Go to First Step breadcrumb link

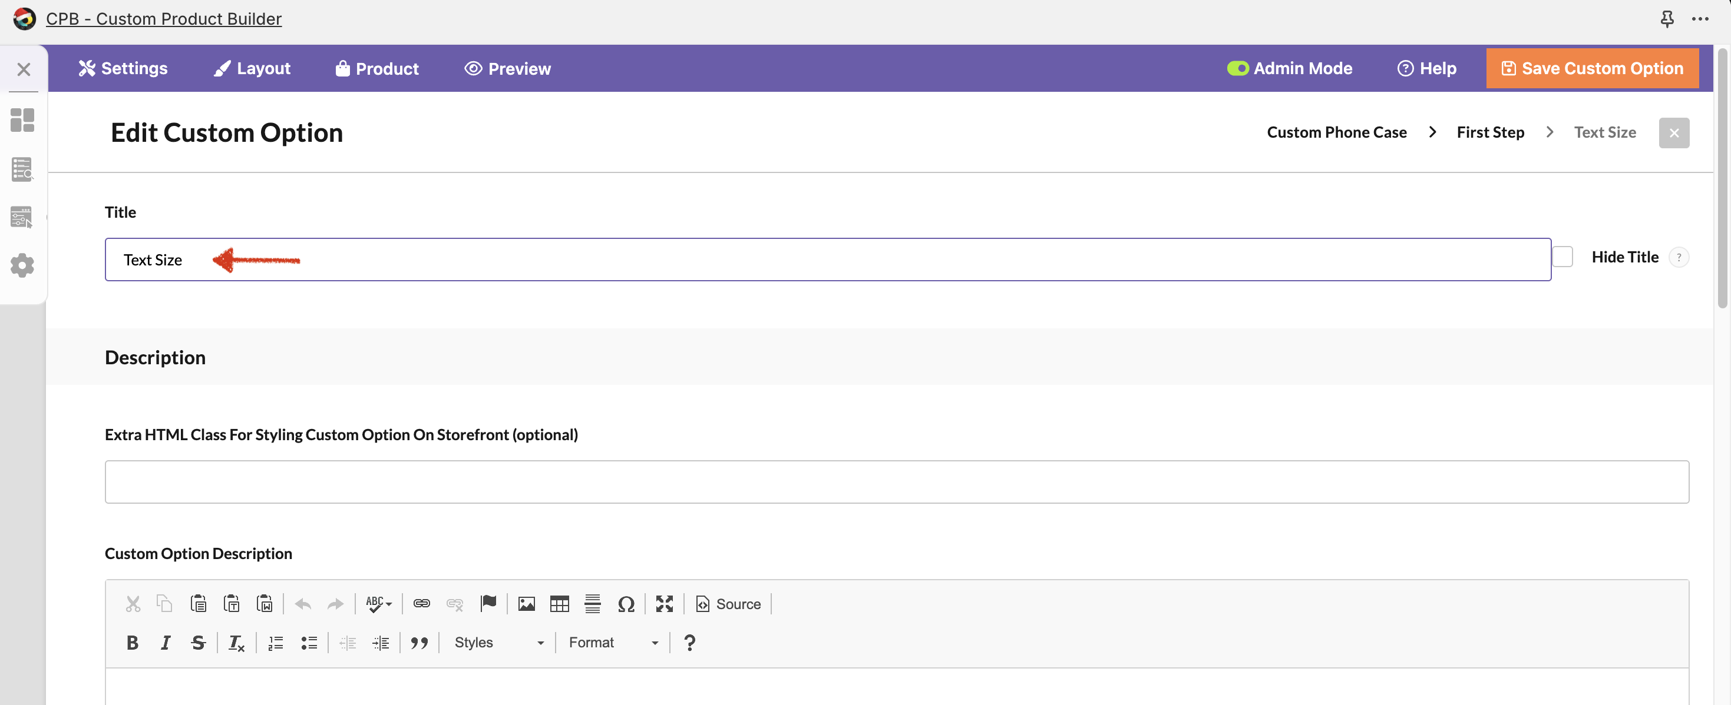coord(1490,132)
